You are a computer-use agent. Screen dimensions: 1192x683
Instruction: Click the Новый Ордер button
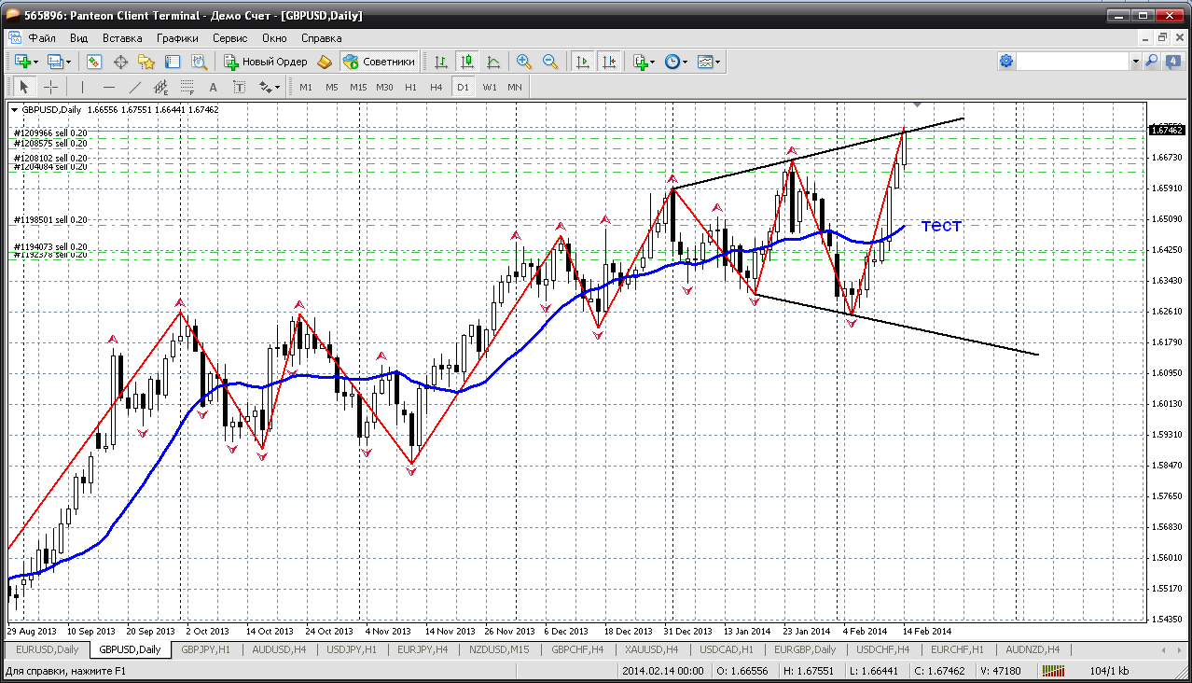pyautogui.click(x=266, y=62)
